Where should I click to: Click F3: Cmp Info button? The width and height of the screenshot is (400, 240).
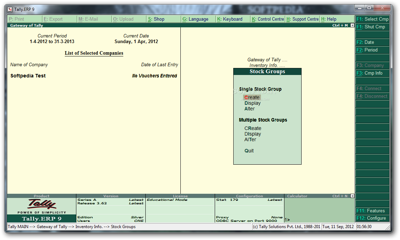(372, 73)
